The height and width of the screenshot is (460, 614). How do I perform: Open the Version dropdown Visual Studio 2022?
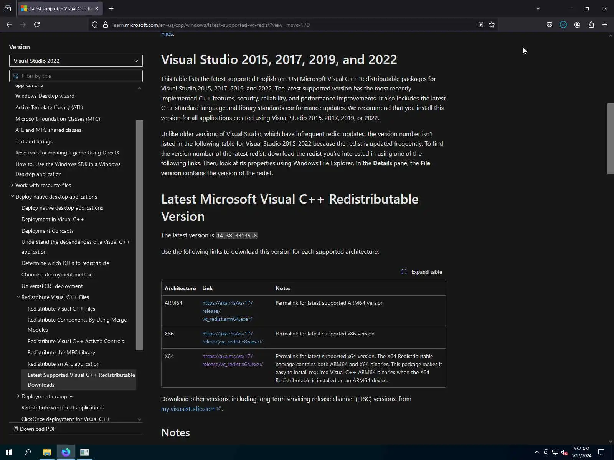pos(76,61)
